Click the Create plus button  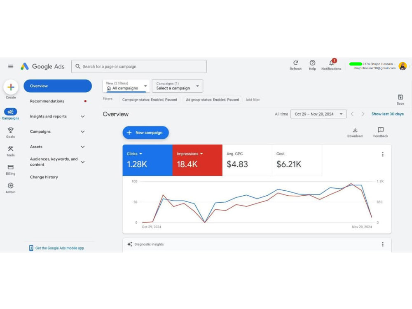coord(11,87)
